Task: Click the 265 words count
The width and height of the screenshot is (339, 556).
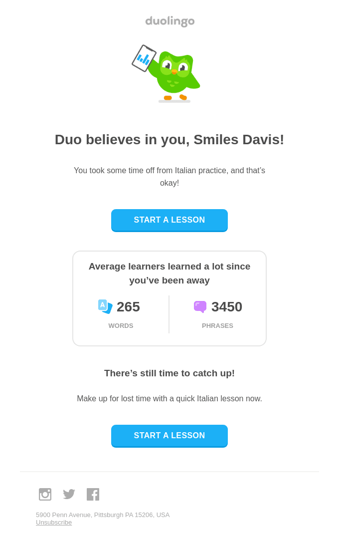Action: [x=128, y=307]
